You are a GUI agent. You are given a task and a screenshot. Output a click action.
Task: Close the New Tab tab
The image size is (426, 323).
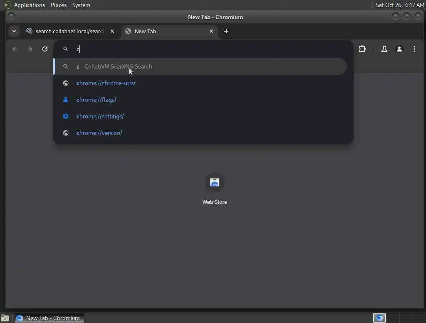pos(211,31)
